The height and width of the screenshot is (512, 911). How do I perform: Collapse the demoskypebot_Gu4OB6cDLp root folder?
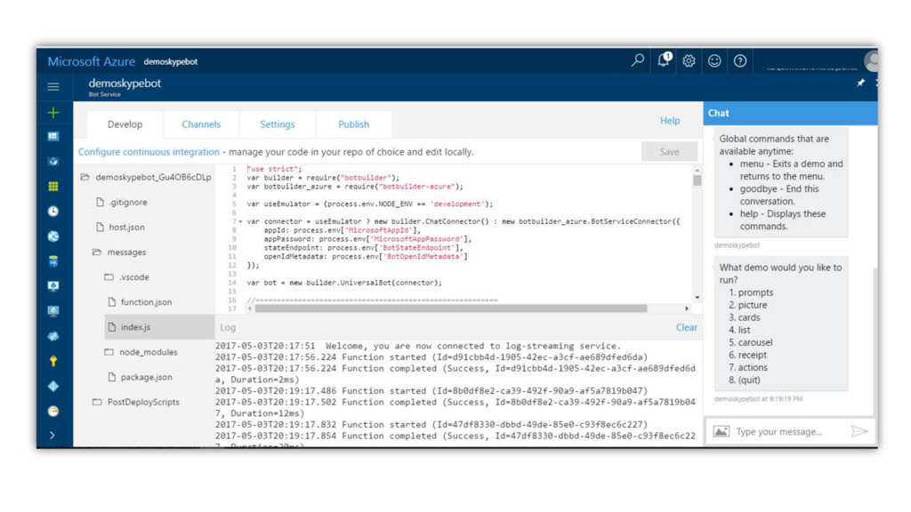pyautogui.click(x=147, y=177)
